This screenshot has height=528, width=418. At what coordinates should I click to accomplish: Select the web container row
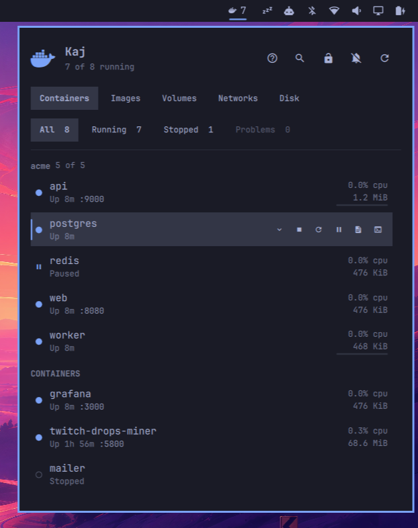tap(212, 304)
